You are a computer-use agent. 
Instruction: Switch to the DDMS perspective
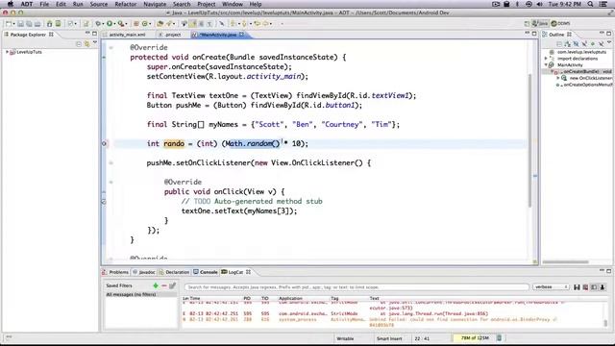(560, 23)
